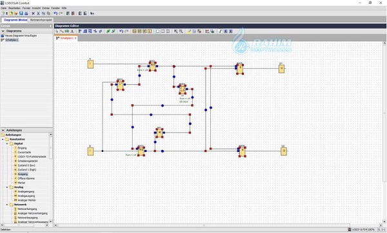The image size is (387, 233).
Task: Select the Q1 output block on canvas
Action: pos(281,68)
